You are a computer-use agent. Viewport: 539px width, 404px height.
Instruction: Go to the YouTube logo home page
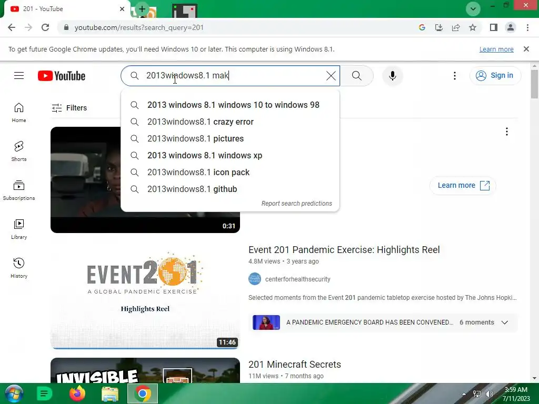tap(62, 76)
